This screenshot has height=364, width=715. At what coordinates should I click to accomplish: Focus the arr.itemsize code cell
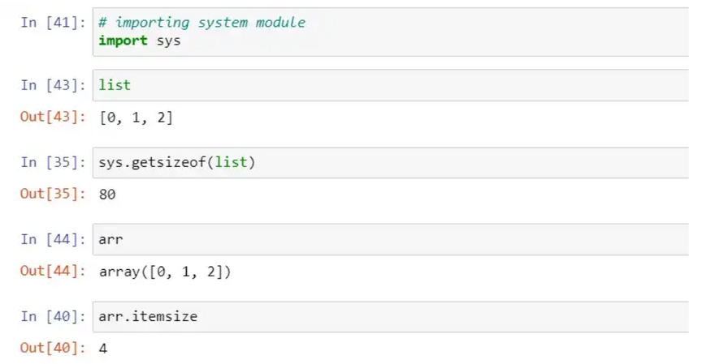(390, 316)
